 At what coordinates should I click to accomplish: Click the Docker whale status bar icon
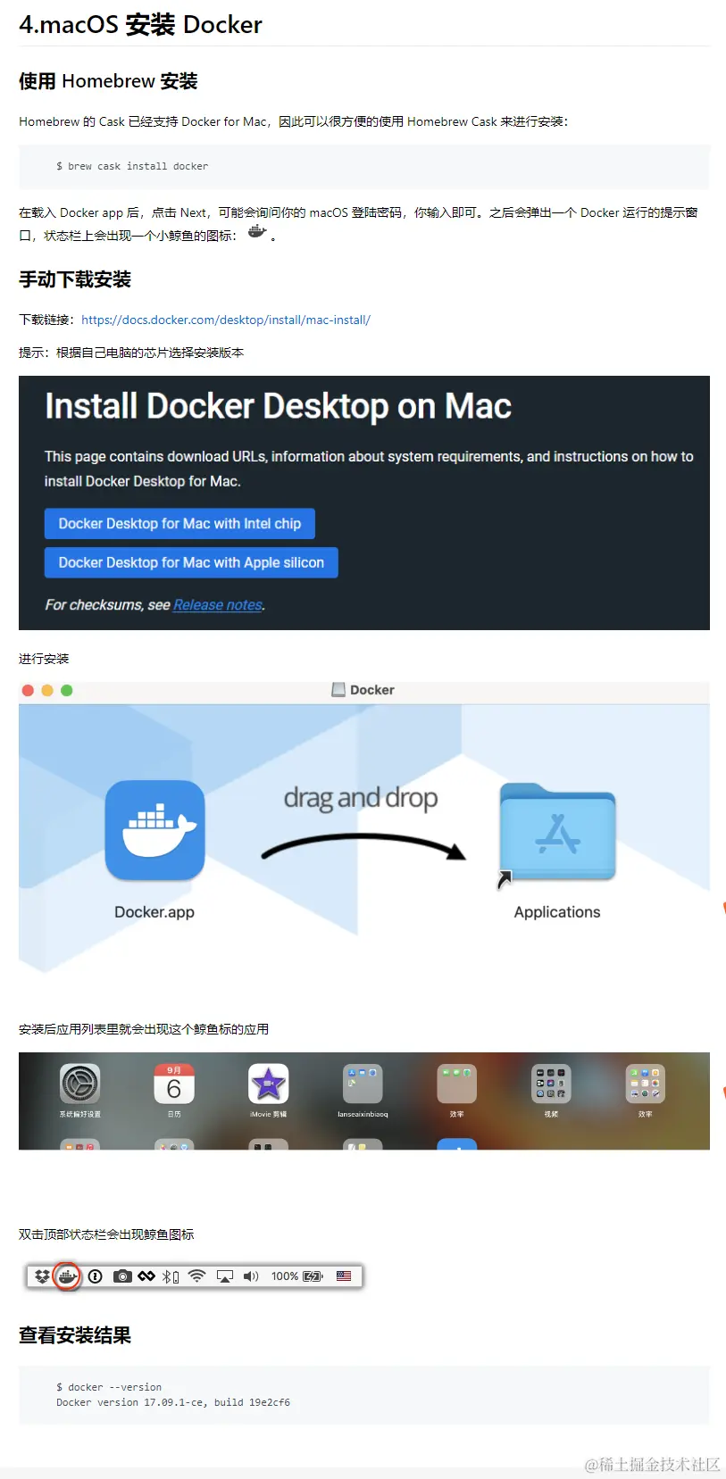coord(67,1276)
